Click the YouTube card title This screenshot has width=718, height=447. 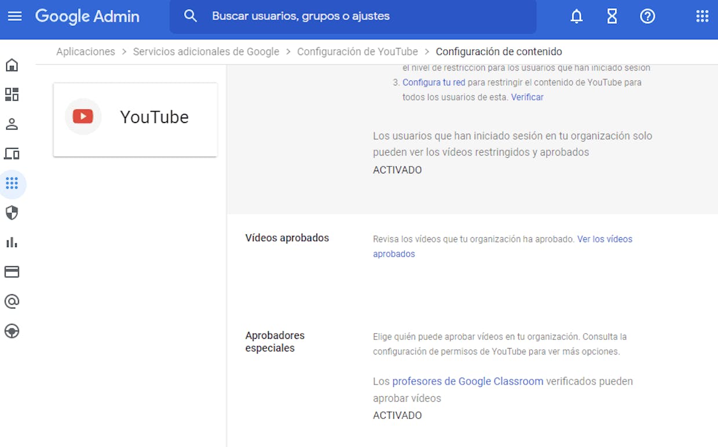155,117
